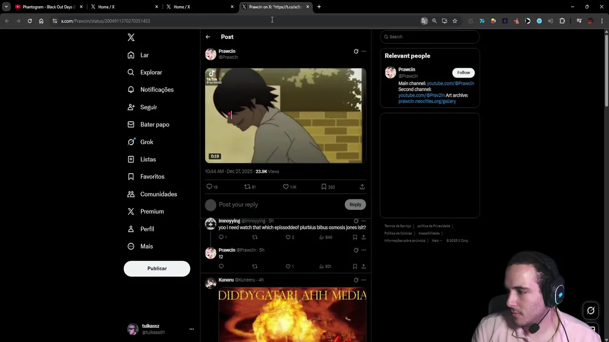Open Favoritos bookmarks page
Image resolution: width=609 pixels, height=342 pixels.
pyautogui.click(x=146, y=177)
